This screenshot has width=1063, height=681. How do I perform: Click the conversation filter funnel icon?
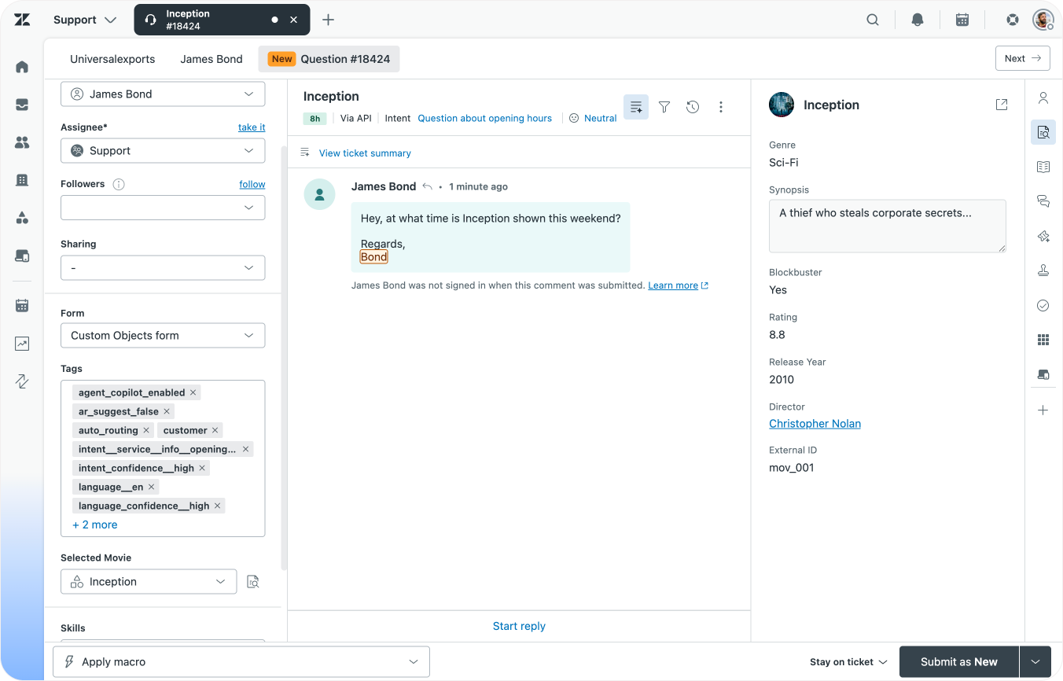[x=664, y=107]
